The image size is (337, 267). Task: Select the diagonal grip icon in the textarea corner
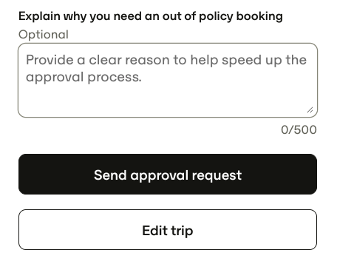click(x=310, y=110)
